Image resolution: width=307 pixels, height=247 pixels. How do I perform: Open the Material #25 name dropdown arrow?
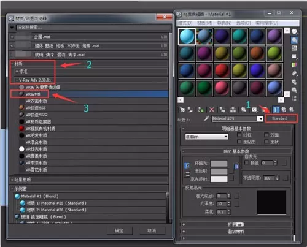[x=260, y=119]
